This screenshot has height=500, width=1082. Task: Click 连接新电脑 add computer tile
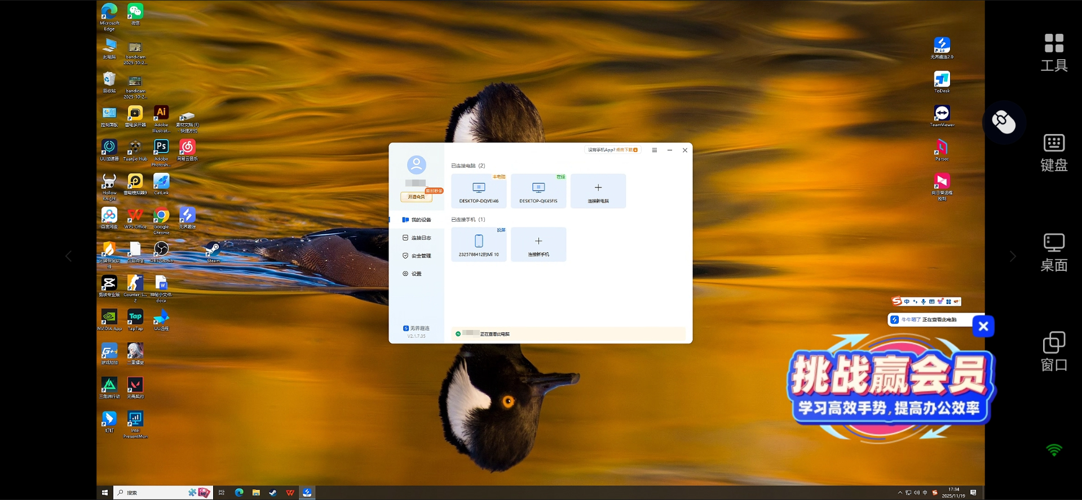[x=598, y=191]
